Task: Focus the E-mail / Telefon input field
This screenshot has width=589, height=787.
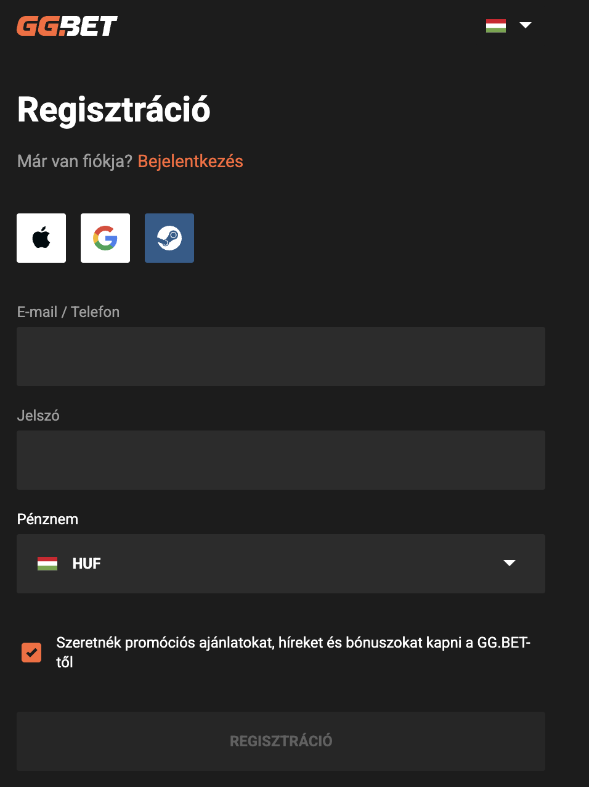Action: (x=280, y=356)
